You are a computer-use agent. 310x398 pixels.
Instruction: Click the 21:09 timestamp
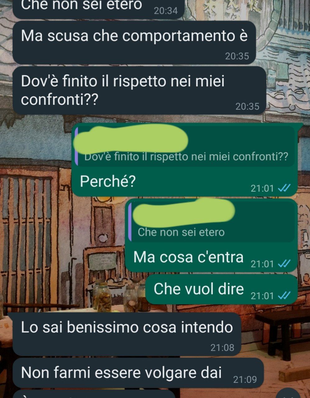pyautogui.click(x=245, y=380)
